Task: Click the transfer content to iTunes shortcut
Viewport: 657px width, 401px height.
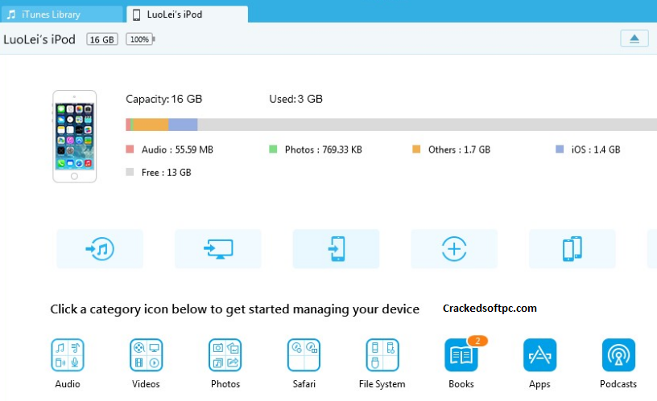Action: coord(100,249)
